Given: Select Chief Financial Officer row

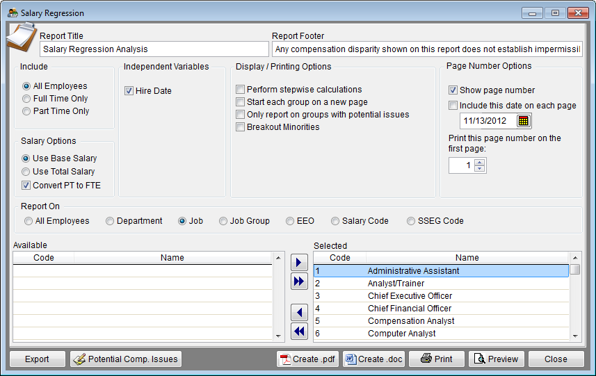Looking at the screenshot, I should tap(442, 309).
